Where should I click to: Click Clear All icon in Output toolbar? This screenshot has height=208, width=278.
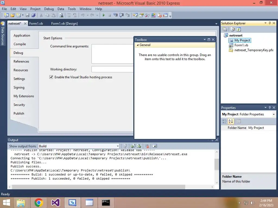tap(147, 146)
